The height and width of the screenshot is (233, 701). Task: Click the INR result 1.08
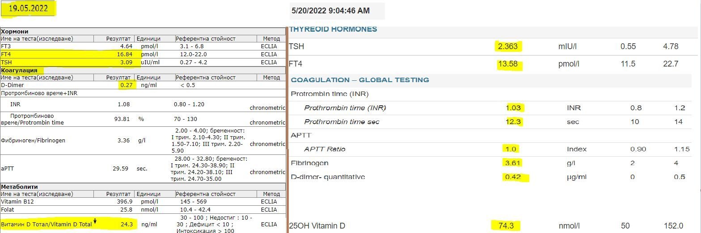123,104
